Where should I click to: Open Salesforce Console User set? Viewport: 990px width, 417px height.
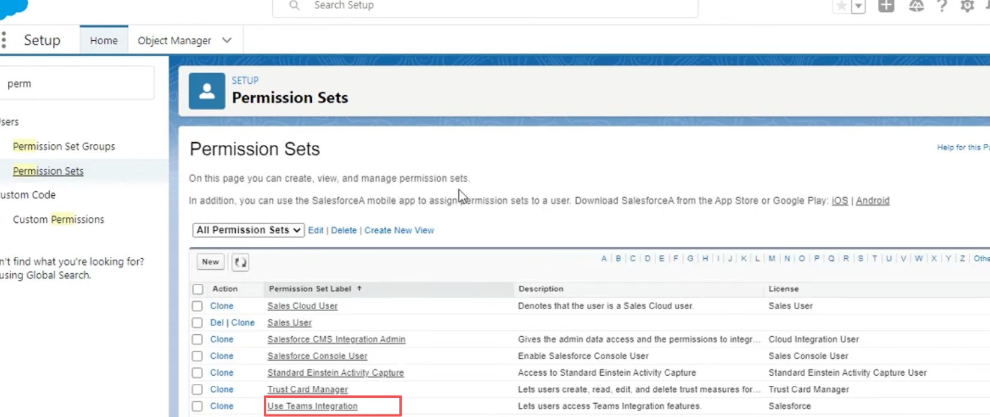coord(317,356)
